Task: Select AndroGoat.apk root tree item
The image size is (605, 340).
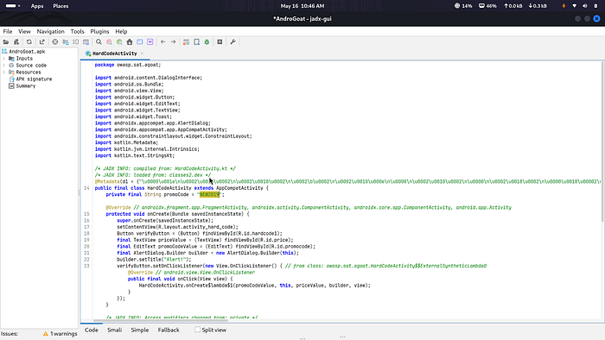Action: pyautogui.click(x=27, y=52)
